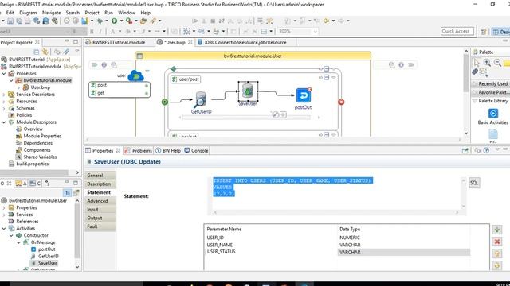510x286 pixels.
Task: Click the Palette marquee selection tool
Action: pos(484,71)
